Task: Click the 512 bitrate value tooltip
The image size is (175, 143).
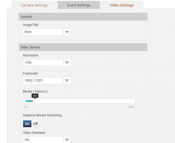Action: (x=35, y=96)
